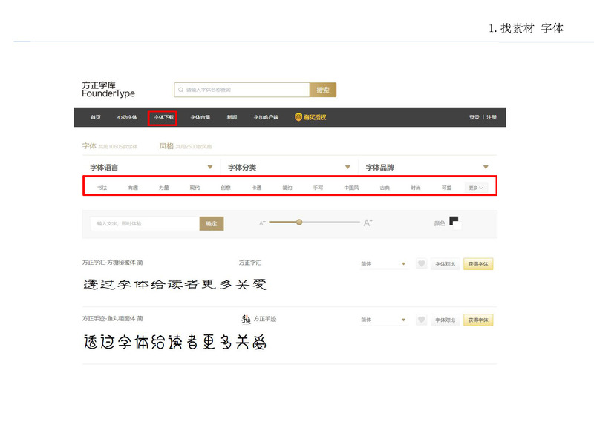
Task: Expand the 更多 style tags dropdown
Action: point(476,188)
